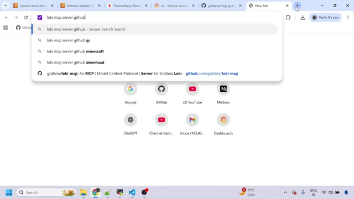Close the sa - Service account tab
Viewport: 354px width, 199px height.
[x=193, y=6]
